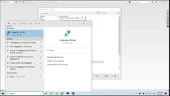The height and width of the screenshot is (96, 170).
Task: Click maximum recent documents value field
Action: coord(83,18)
